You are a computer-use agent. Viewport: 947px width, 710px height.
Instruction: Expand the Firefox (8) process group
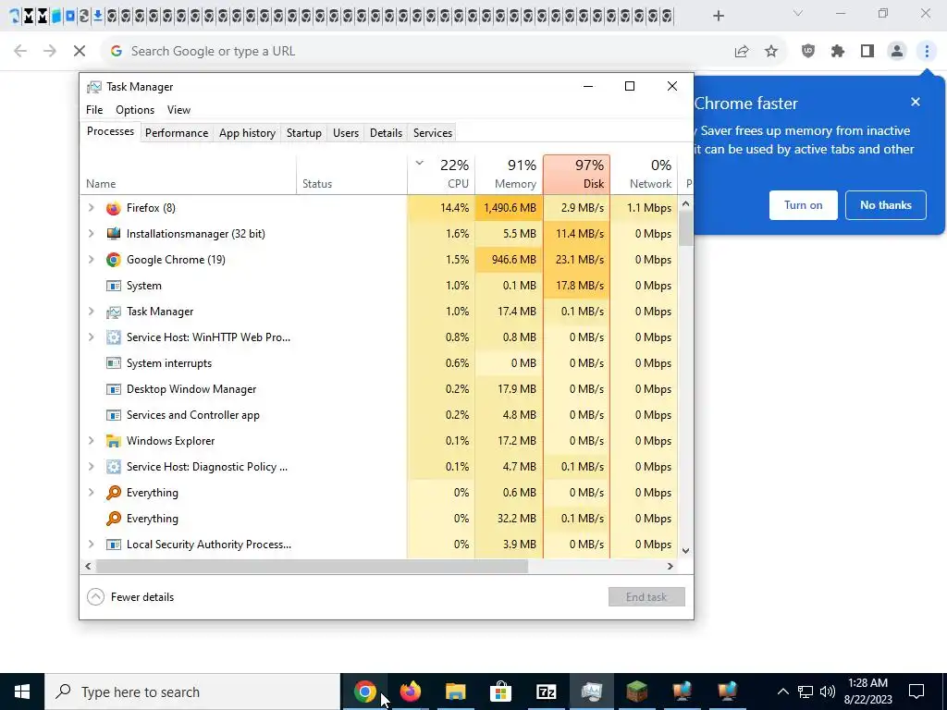tap(92, 208)
